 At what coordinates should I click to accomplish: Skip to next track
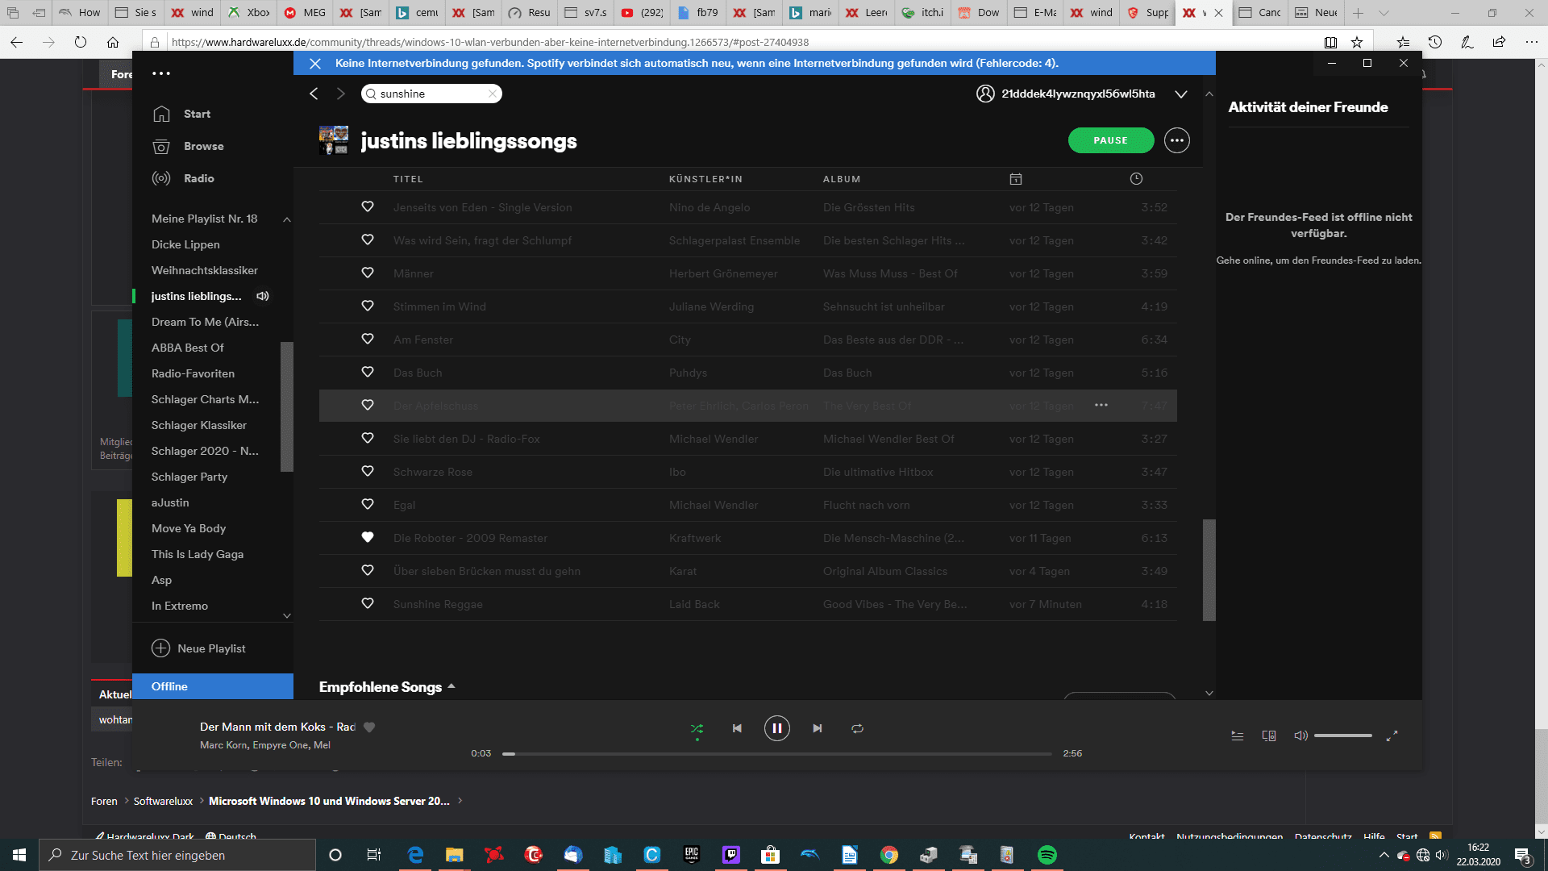coord(817,728)
